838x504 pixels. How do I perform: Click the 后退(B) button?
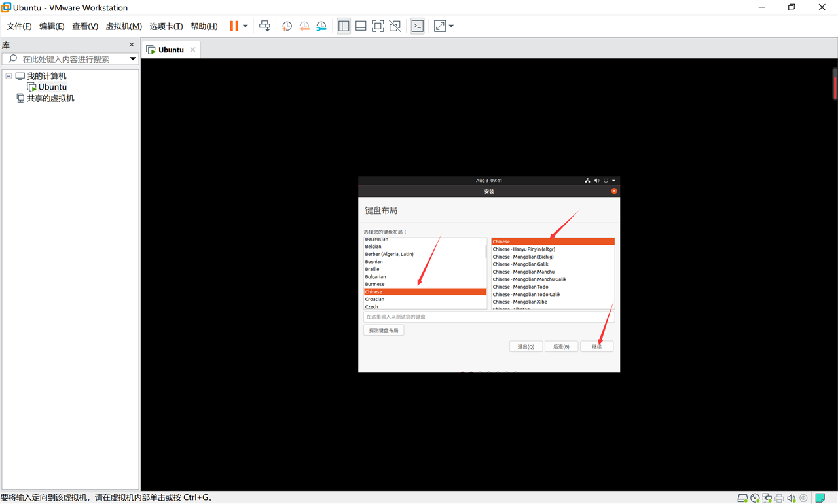point(561,346)
